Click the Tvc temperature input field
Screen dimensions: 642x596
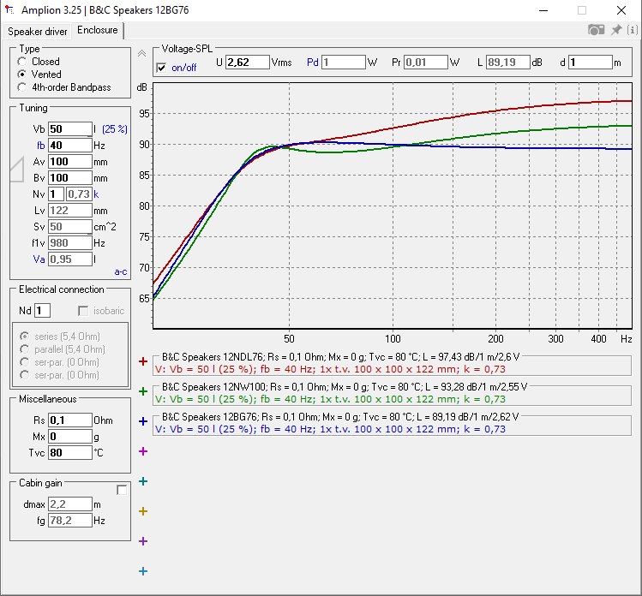pyautogui.click(x=70, y=453)
